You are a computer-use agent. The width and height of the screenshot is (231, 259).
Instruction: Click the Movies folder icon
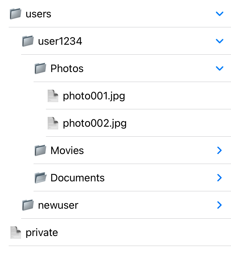40,151
